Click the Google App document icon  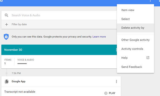[7, 82]
